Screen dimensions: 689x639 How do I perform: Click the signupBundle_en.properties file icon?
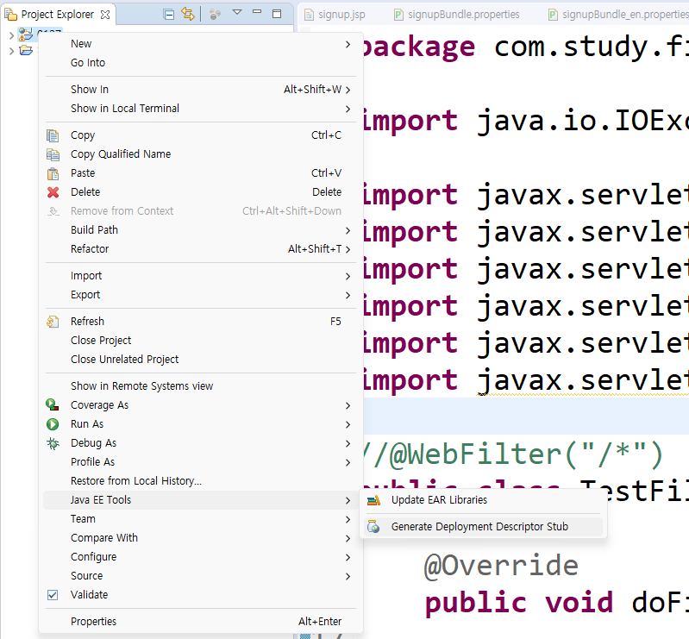(x=554, y=15)
